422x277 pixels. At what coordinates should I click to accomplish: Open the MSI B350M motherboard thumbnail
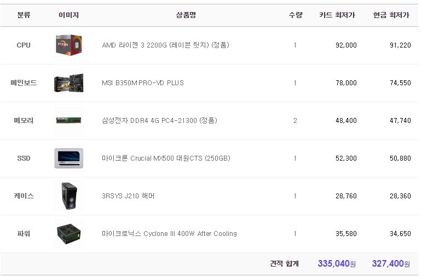[69, 82]
